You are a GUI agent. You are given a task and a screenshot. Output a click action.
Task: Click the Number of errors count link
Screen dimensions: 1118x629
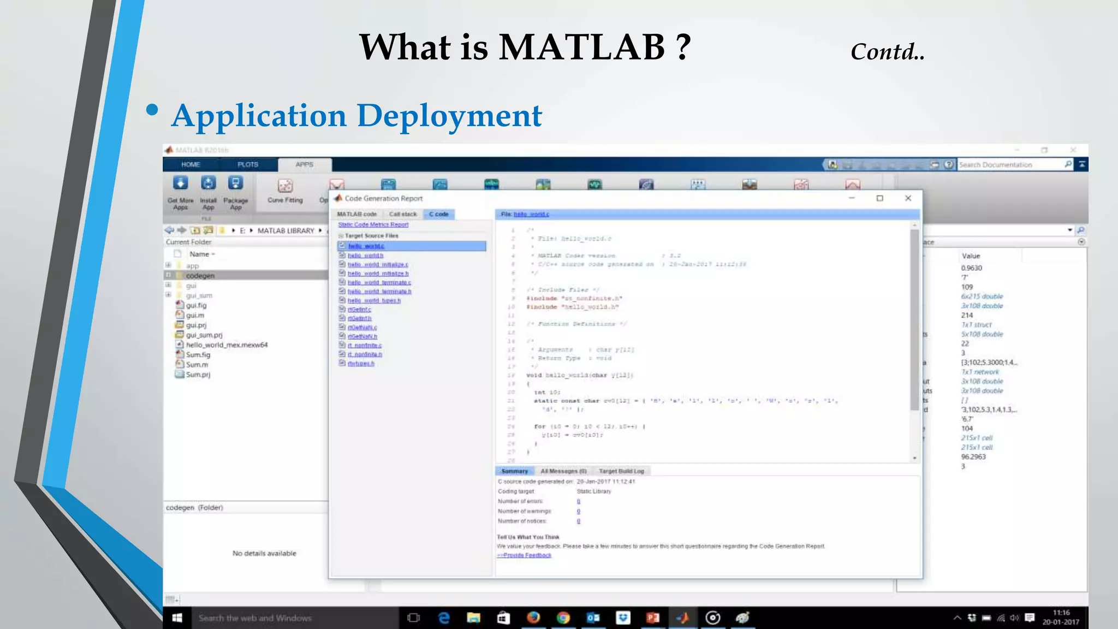578,501
